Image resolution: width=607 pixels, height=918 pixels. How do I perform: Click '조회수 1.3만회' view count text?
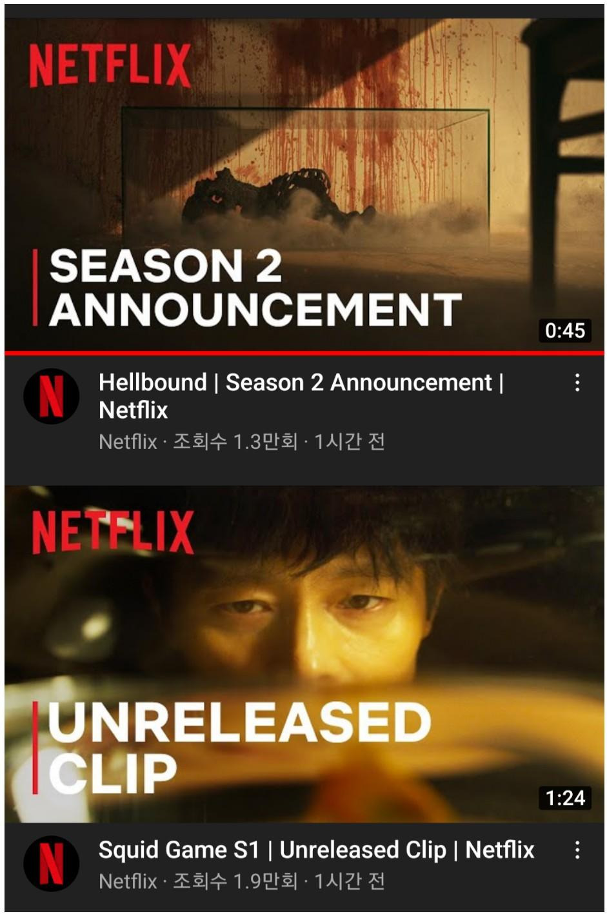coord(235,442)
